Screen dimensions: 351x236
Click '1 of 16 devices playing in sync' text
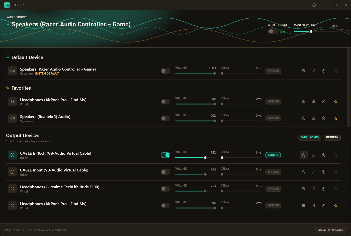pyautogui.click(x=29, y=141)
